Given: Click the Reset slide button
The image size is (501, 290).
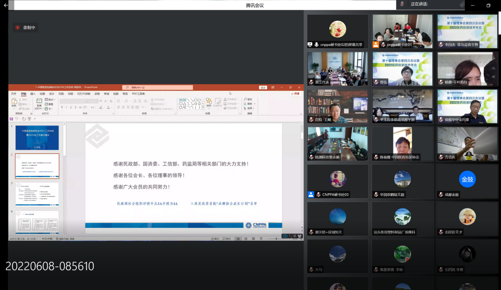Looking at the screenshot, I should pos(49,104).
